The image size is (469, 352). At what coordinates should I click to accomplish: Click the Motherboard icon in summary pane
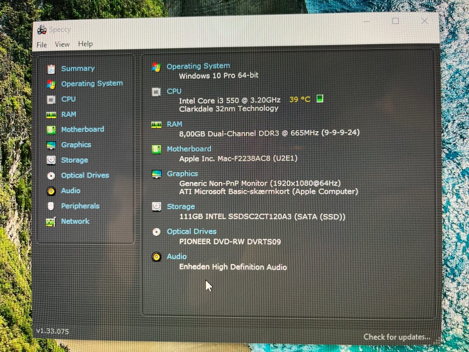pos(156,150)
